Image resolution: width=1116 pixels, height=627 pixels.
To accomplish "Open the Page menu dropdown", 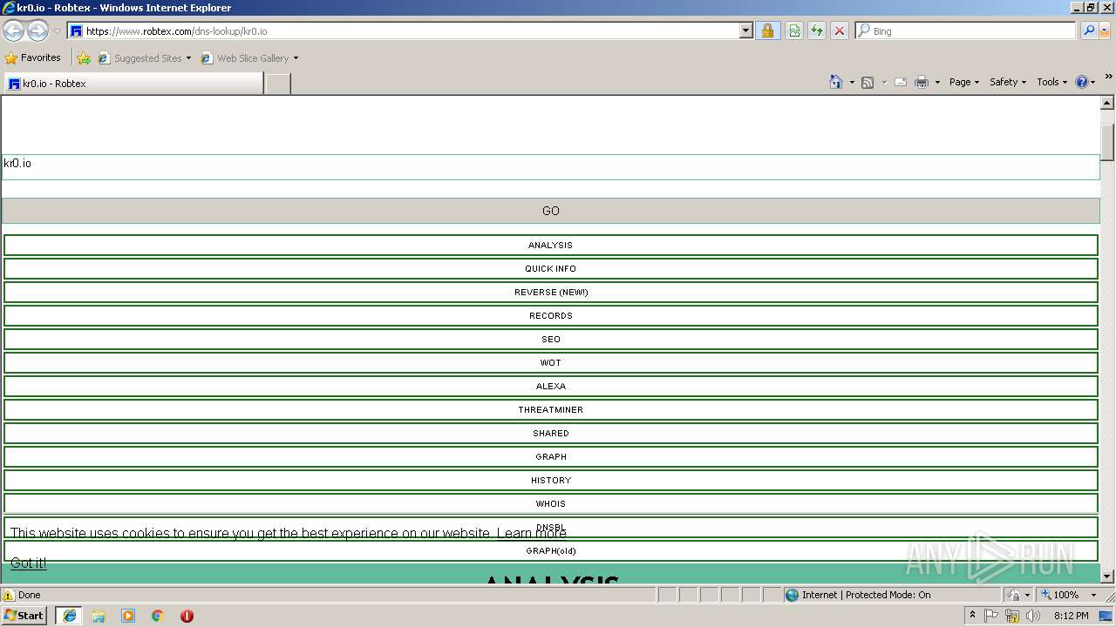I will pyautogui.click(x=963, y=82).
